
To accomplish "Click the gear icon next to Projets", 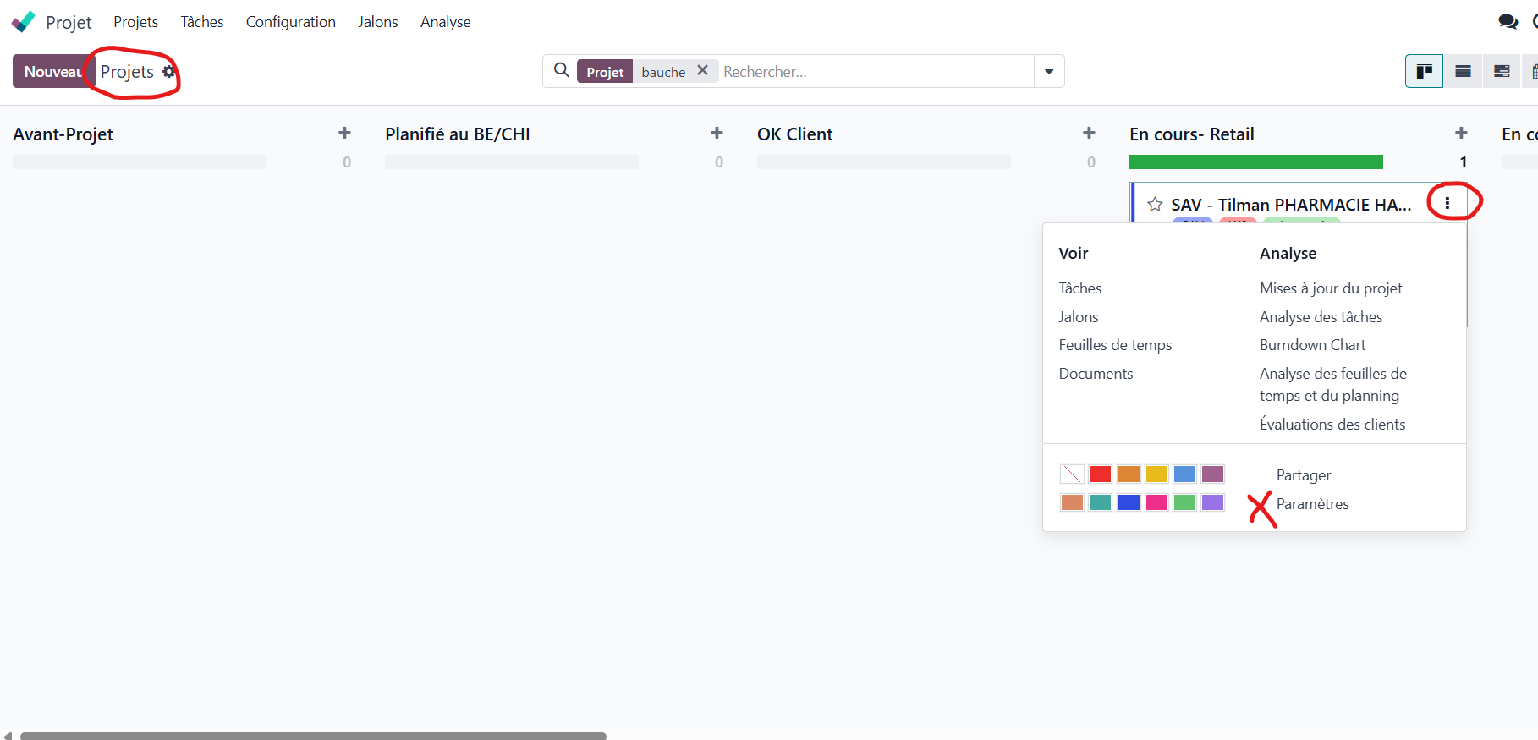I will (x=169, y=72).
